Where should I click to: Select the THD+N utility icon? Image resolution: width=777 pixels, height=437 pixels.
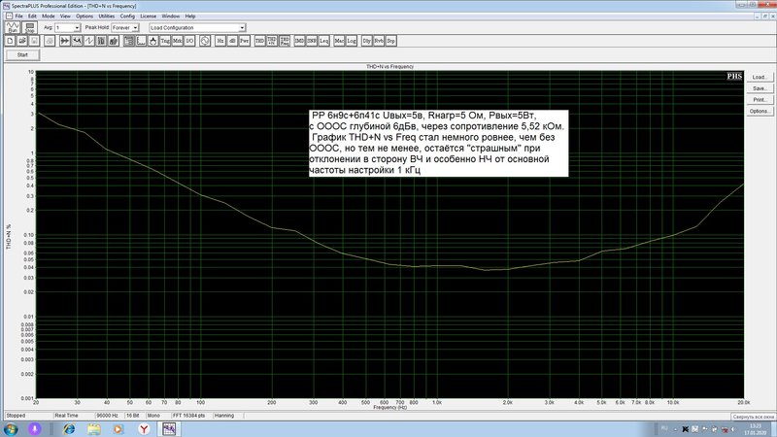pos(272,41)
